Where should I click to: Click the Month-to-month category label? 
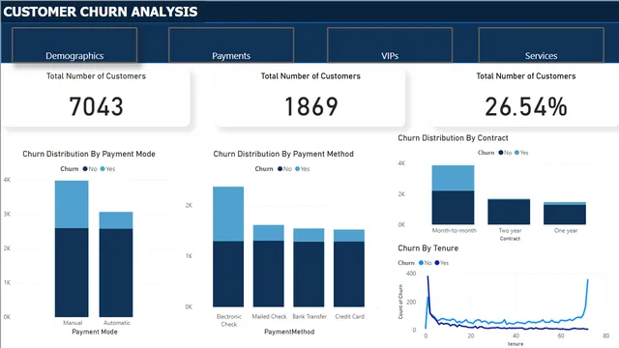pos(454,230)
